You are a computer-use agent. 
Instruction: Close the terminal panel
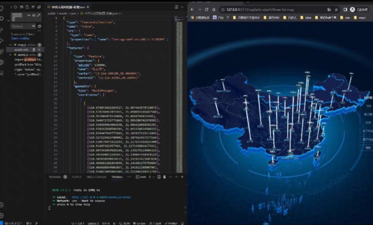pyautogui.click(x=182, y=177)
